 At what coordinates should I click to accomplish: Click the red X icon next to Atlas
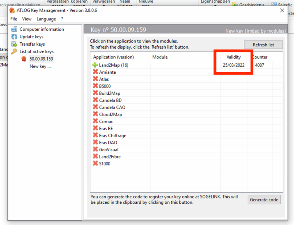click(95, 79)
